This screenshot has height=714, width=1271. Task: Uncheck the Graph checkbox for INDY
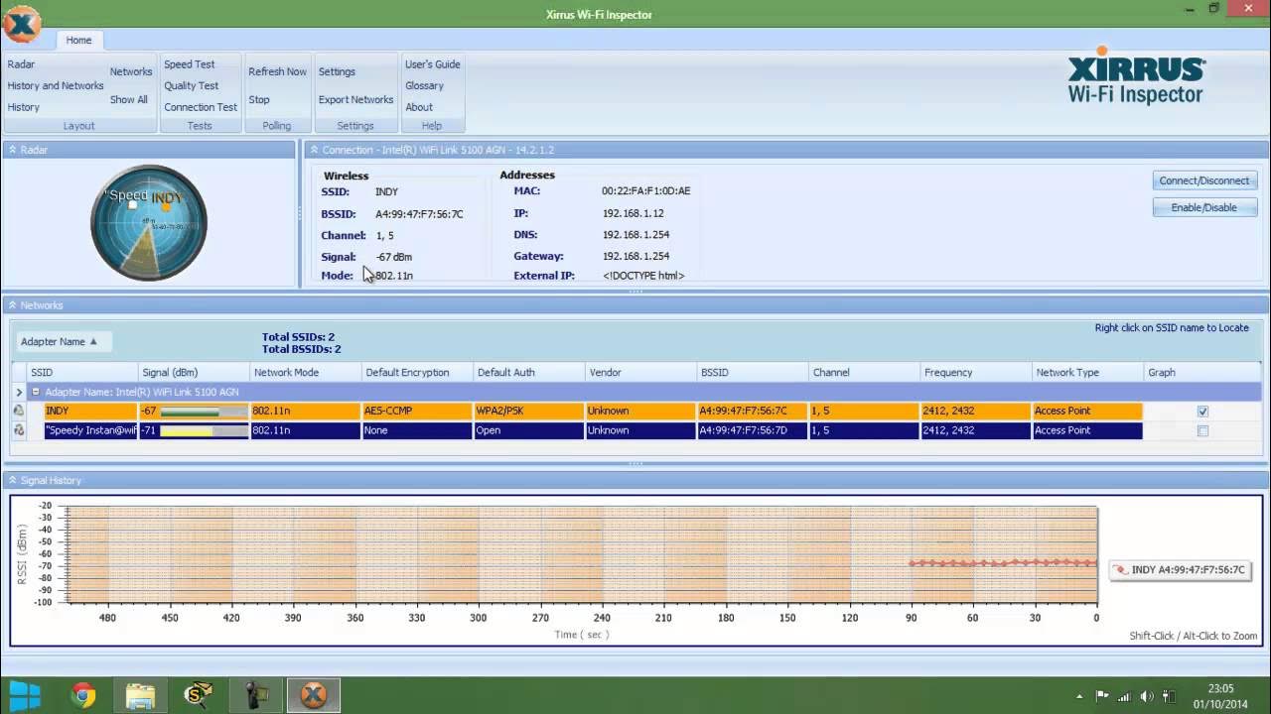pos(1202,412)
